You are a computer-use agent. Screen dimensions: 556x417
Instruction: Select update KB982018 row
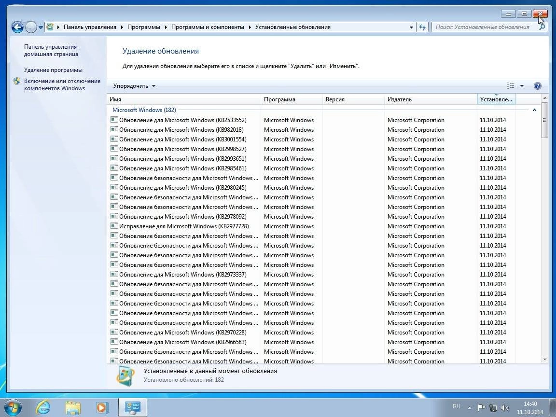click(312, 130)
